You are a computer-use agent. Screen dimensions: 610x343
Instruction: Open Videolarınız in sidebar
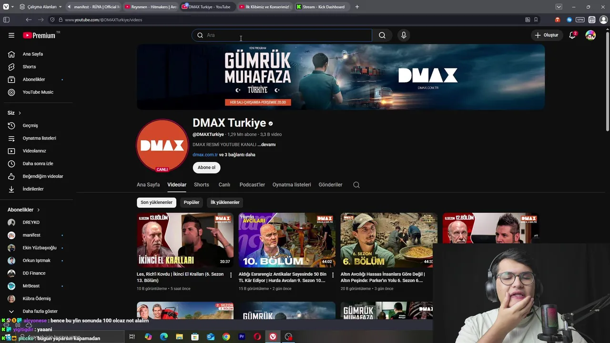coord(36,151)
